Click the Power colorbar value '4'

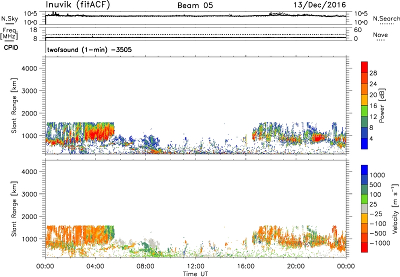coord(371,138)
